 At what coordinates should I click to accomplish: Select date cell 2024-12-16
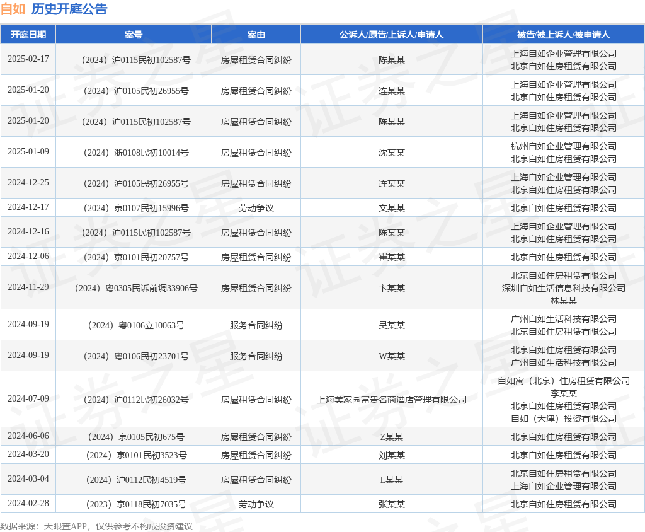coord(28,232)
